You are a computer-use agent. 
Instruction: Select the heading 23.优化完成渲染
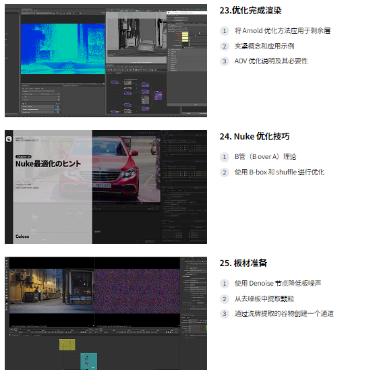pos(250,11)
